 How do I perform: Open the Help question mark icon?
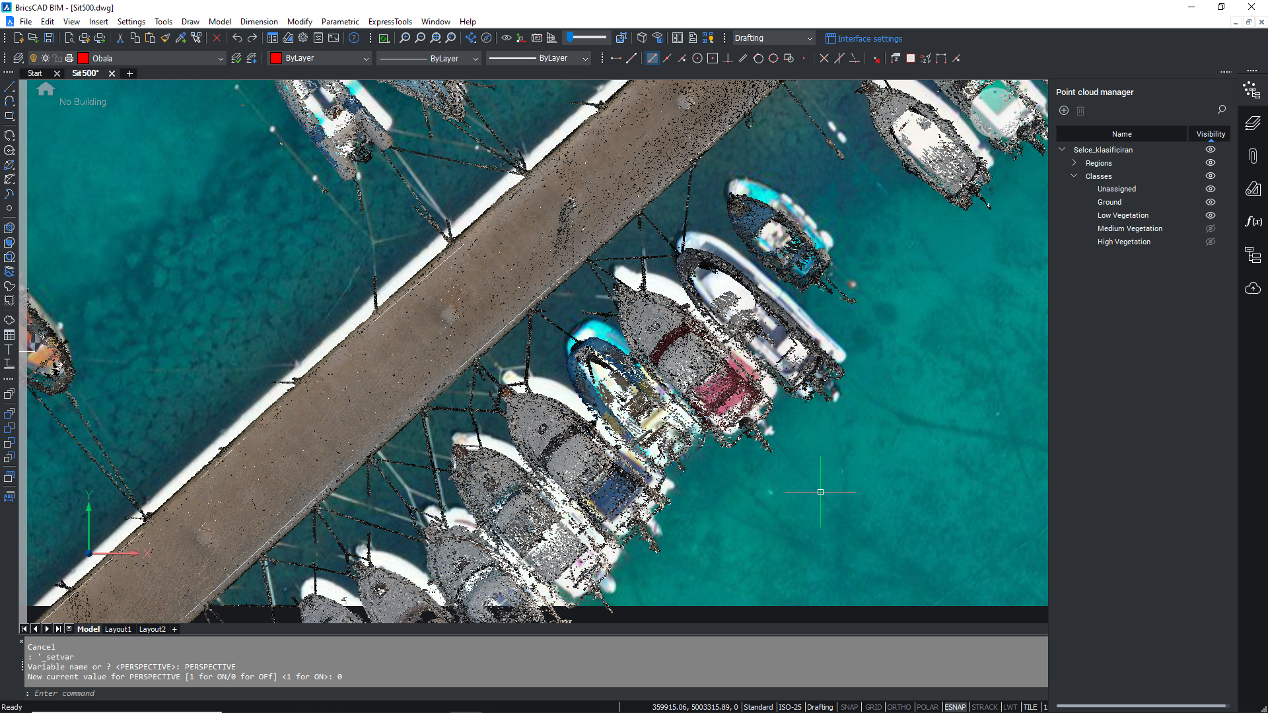pos(354,38)
